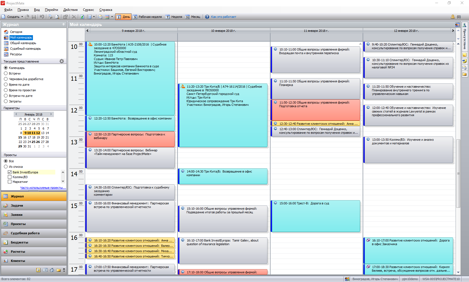Click the Delete (X) toolbar icon
The width and height of the screenshot is (469, 282).
tap(74, 17)
